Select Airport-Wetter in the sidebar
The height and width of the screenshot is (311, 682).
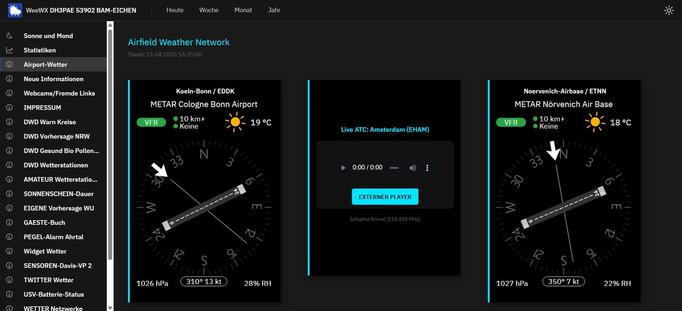click(53, 65)
